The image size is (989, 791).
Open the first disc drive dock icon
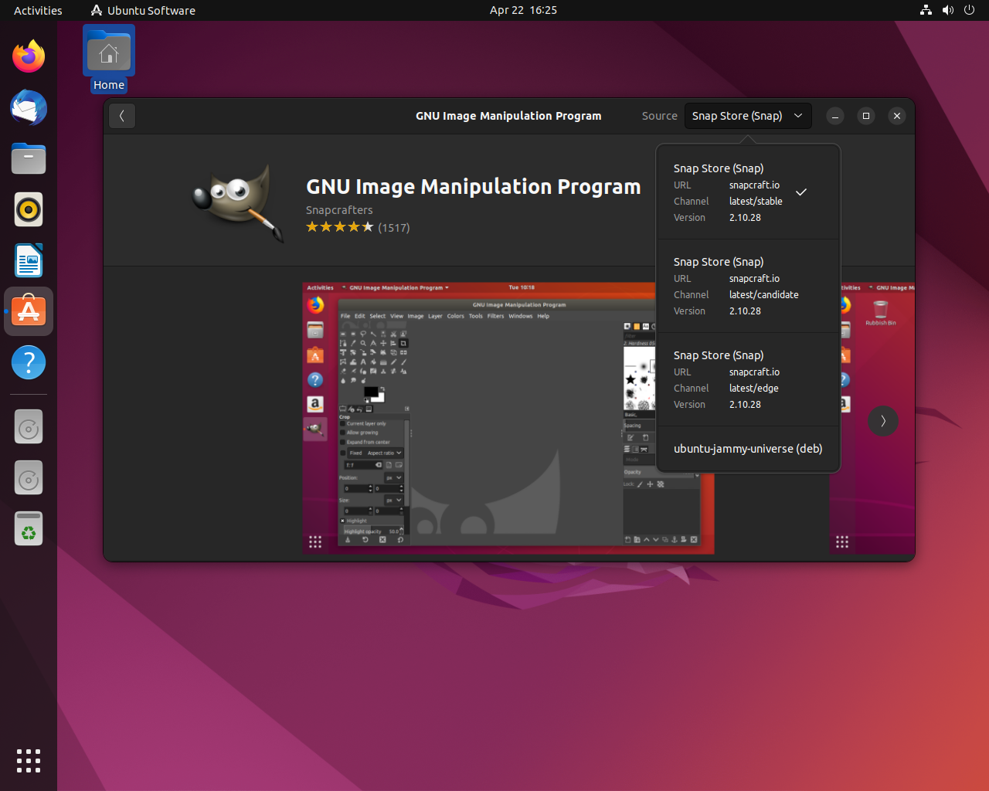29,428
